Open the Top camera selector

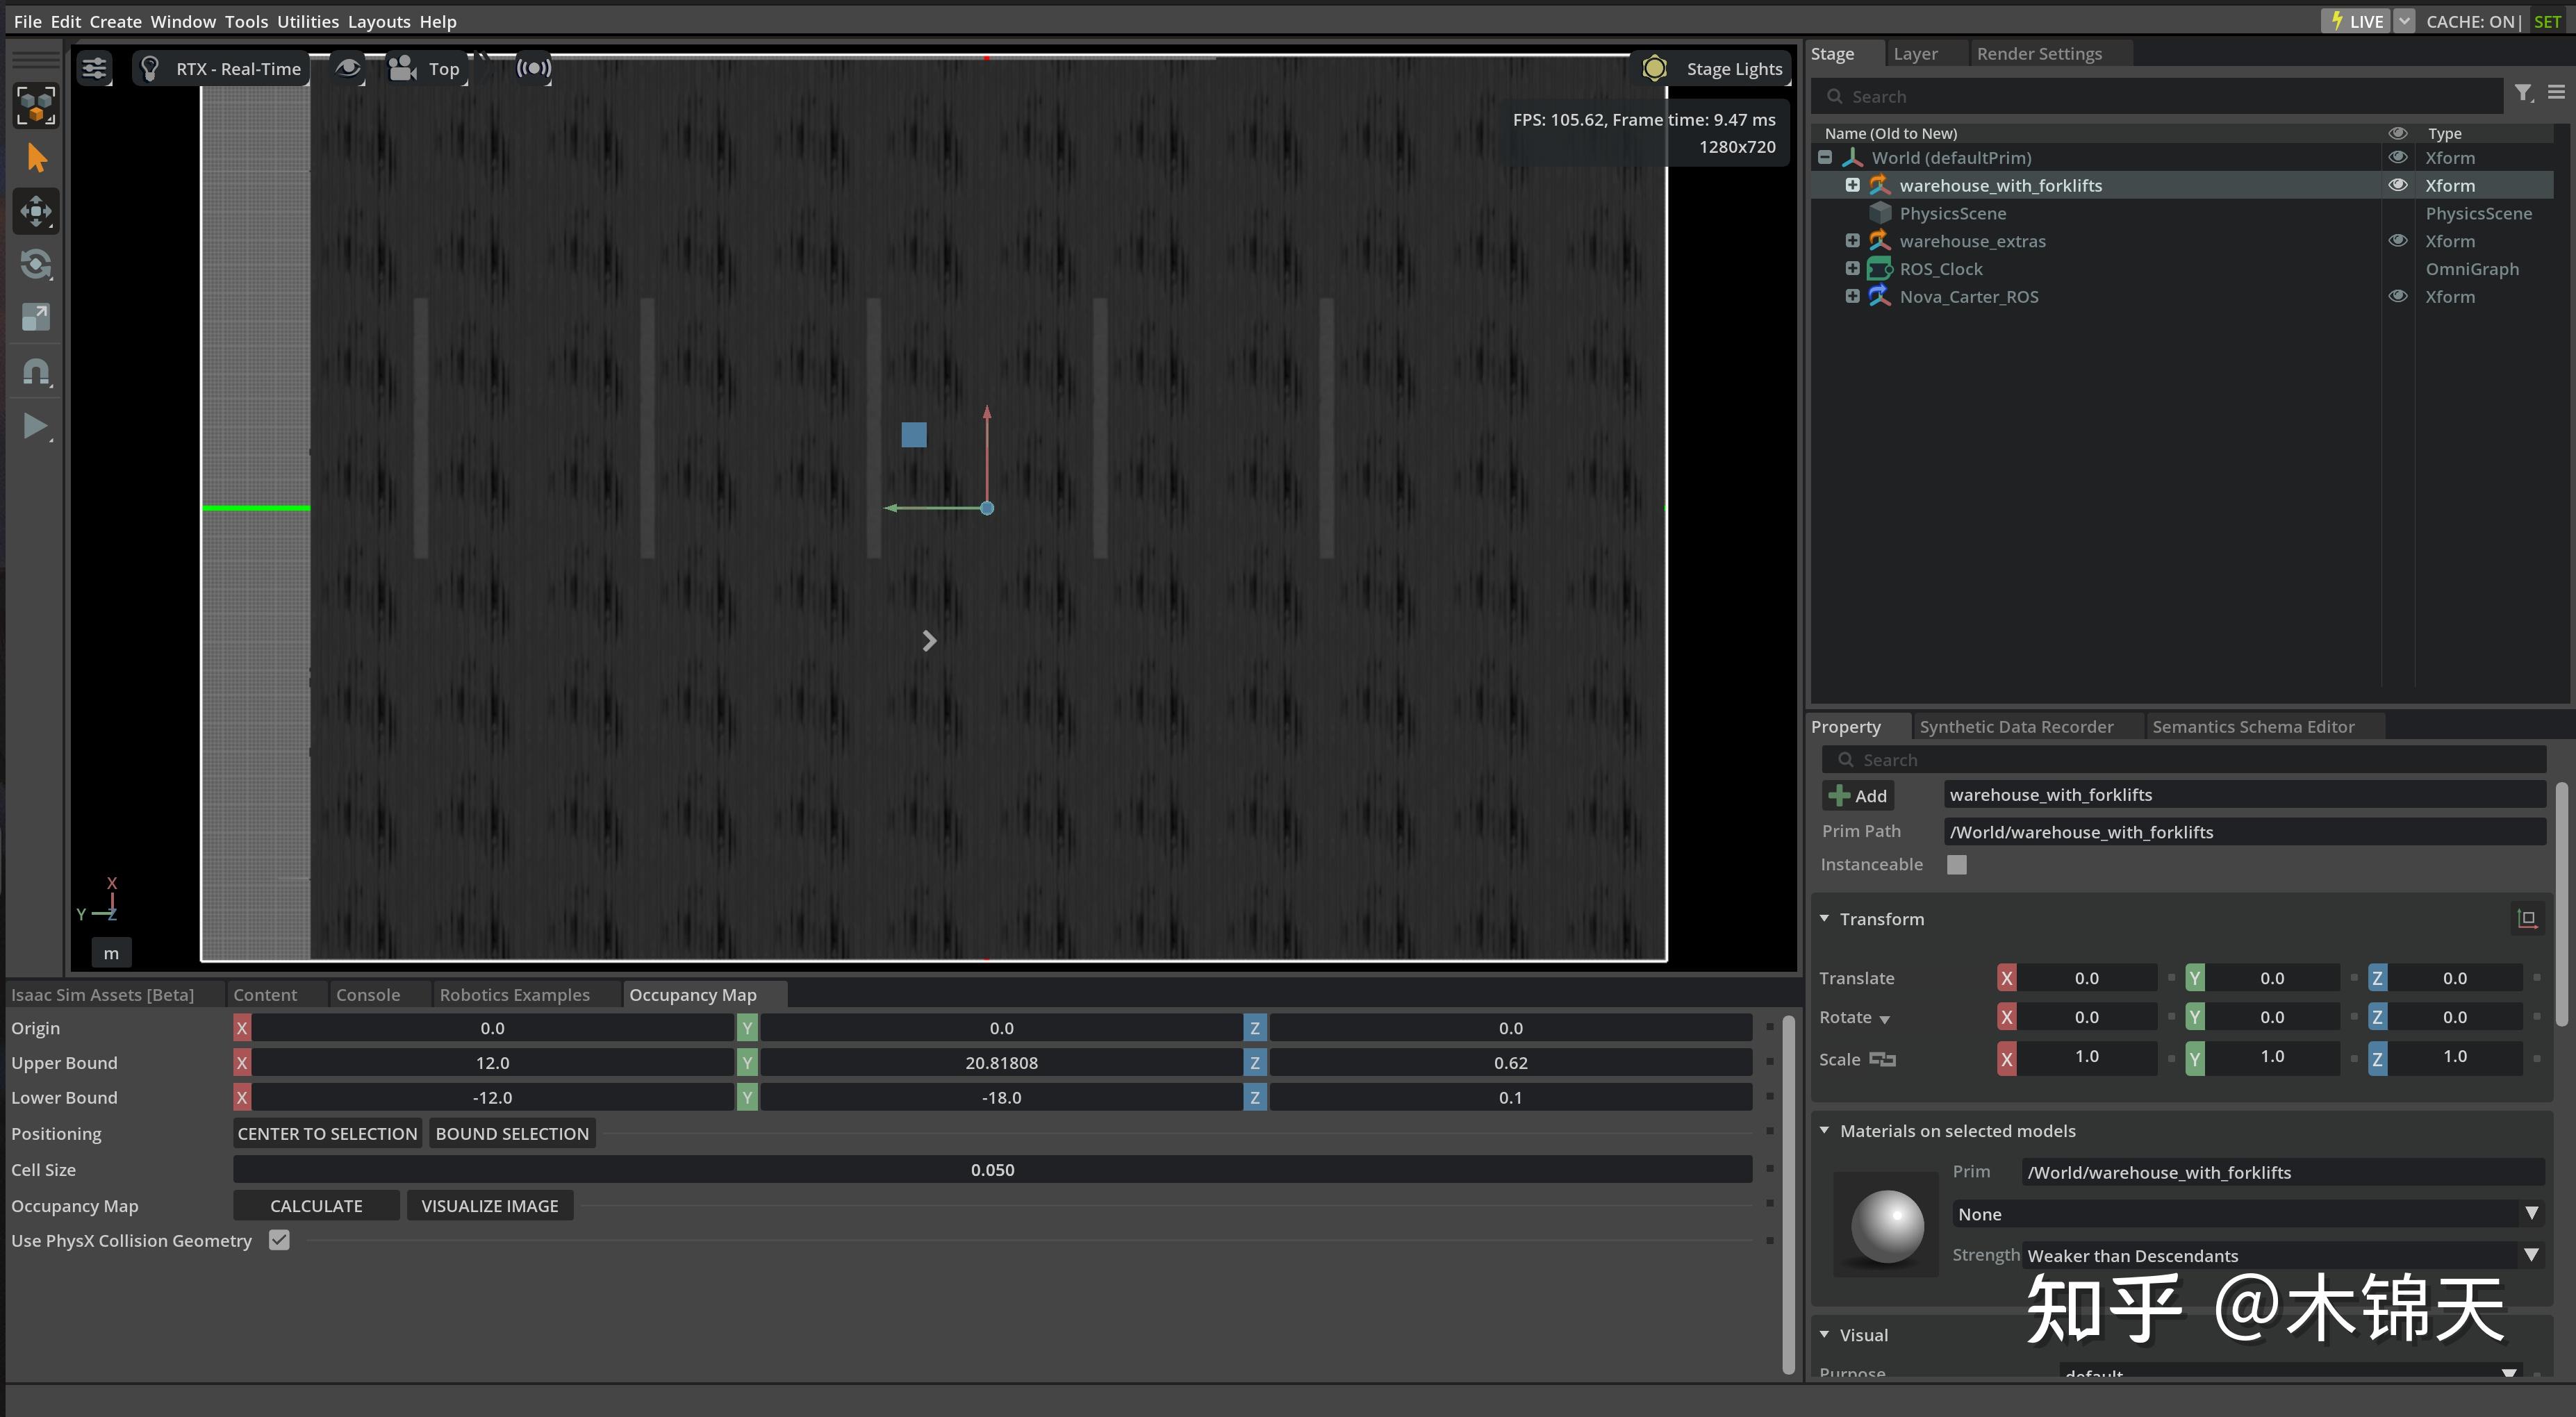click(426, 68)
